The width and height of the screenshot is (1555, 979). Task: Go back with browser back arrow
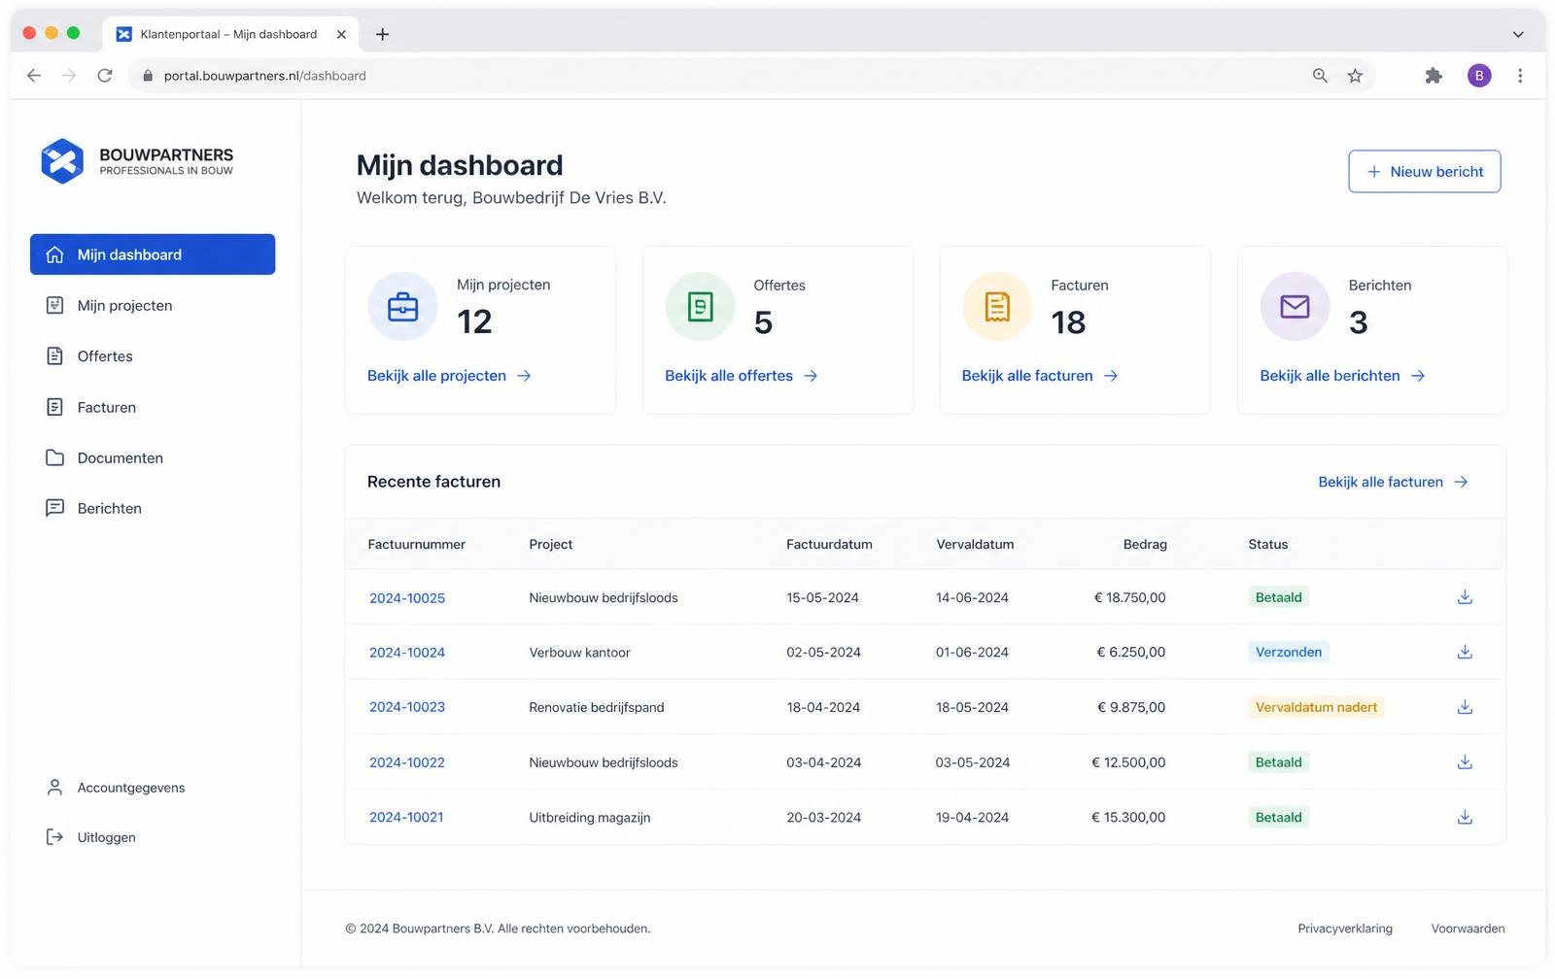(34, 76)
